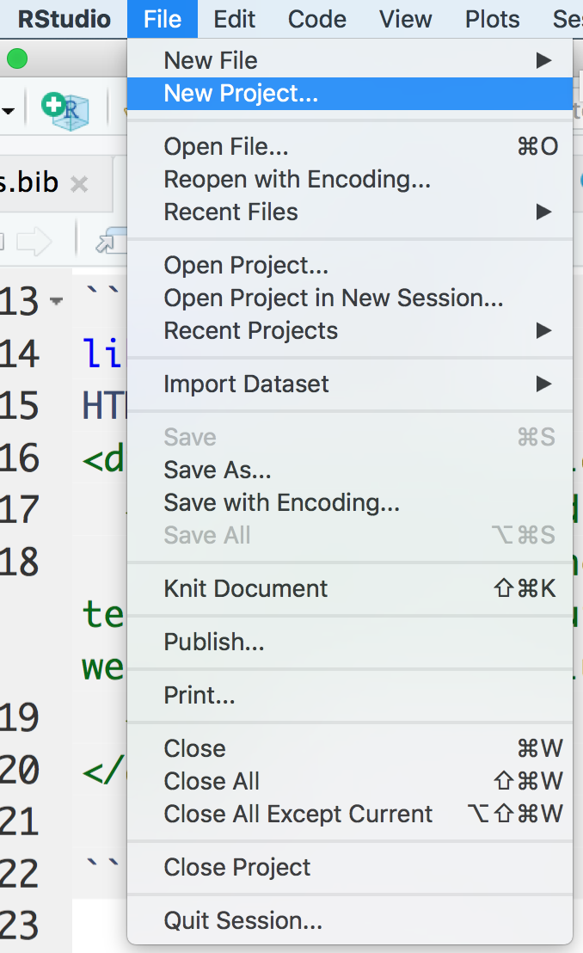
Task: Open the new-file dropdown arrow in toolbar
Action: (9, 110)
